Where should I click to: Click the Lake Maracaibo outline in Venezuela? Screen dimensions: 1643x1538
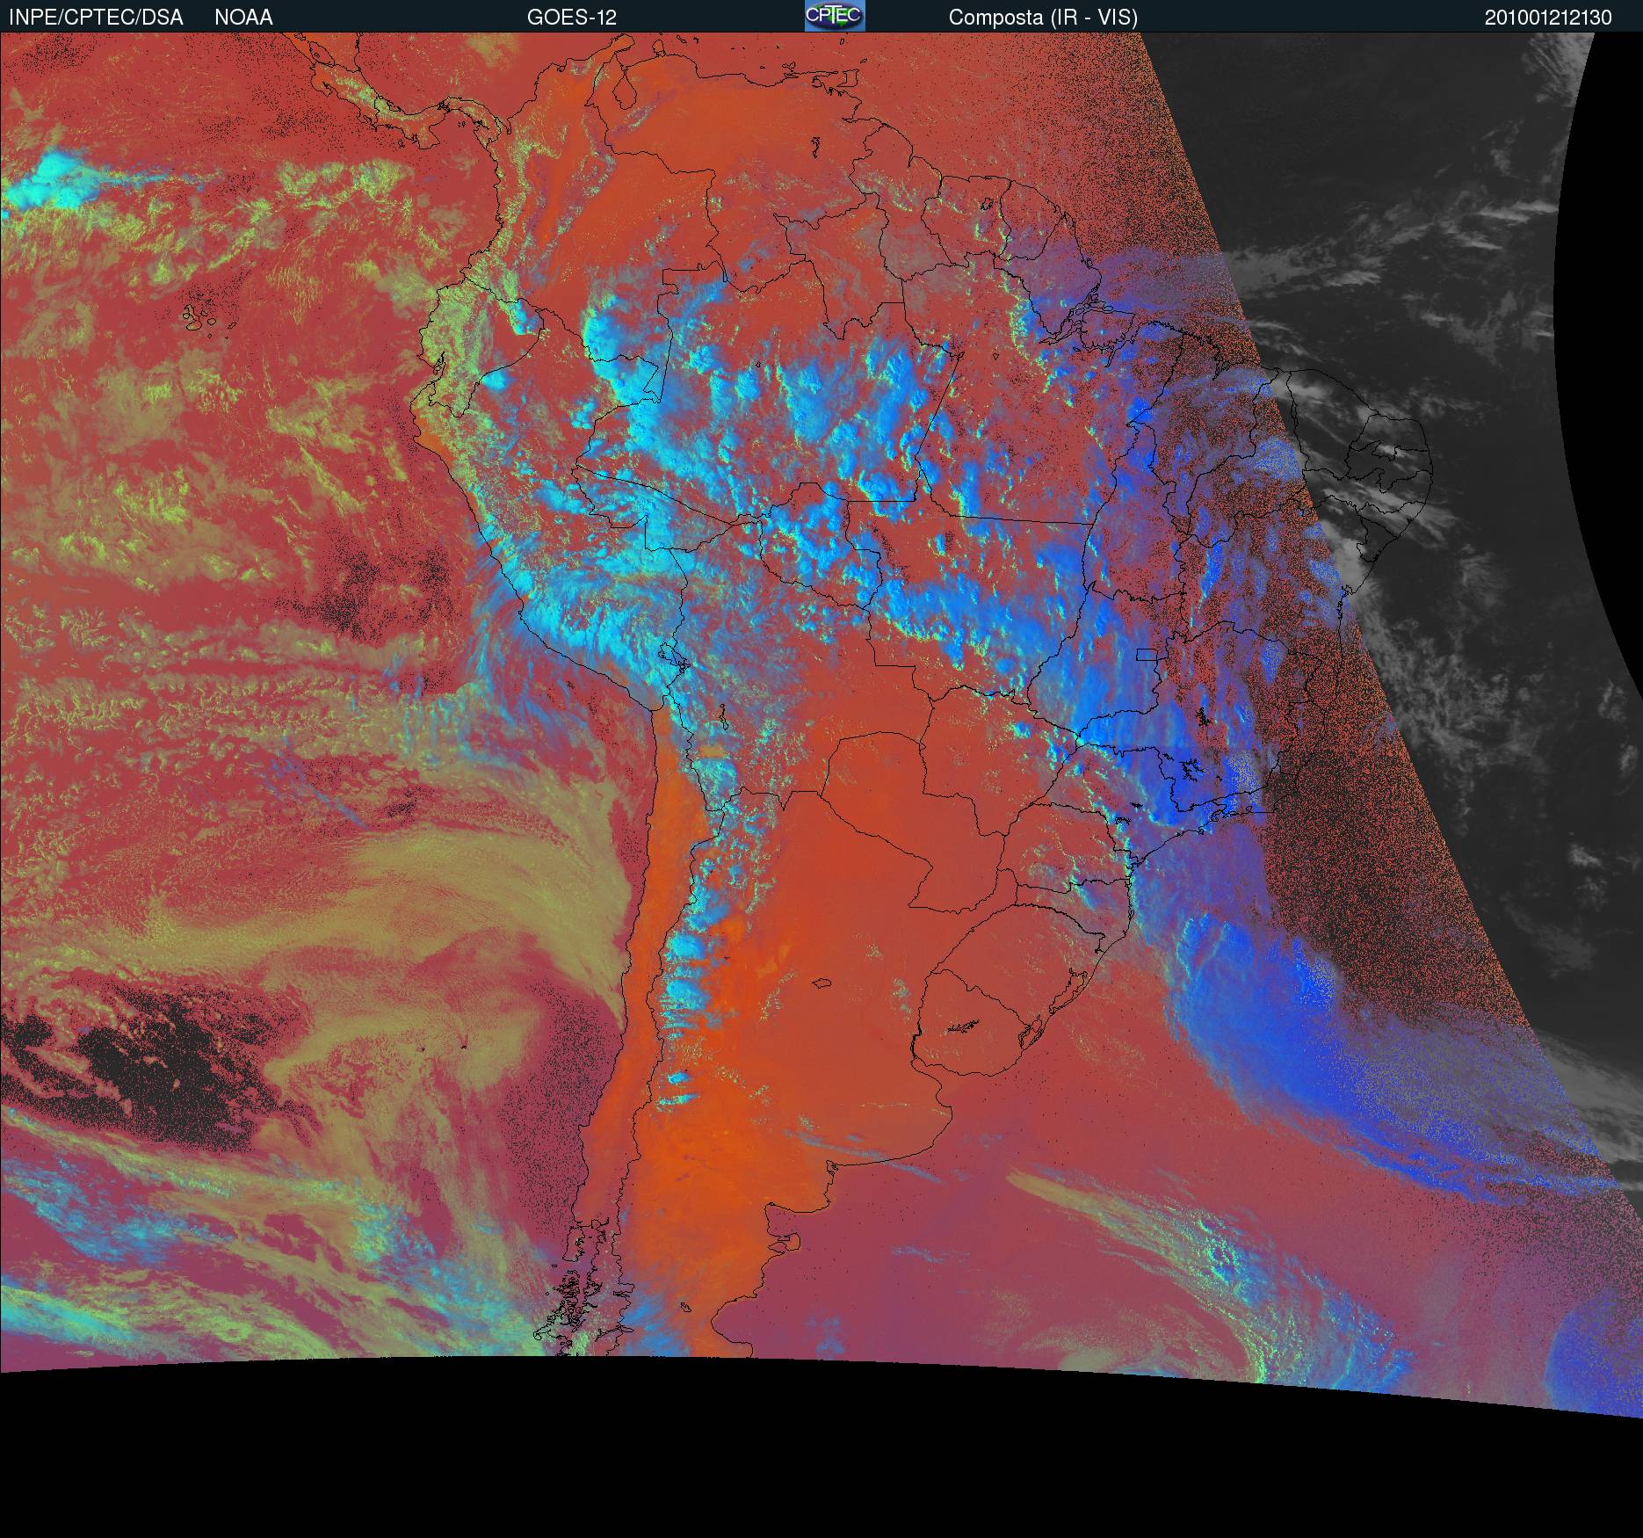point(625,92)
